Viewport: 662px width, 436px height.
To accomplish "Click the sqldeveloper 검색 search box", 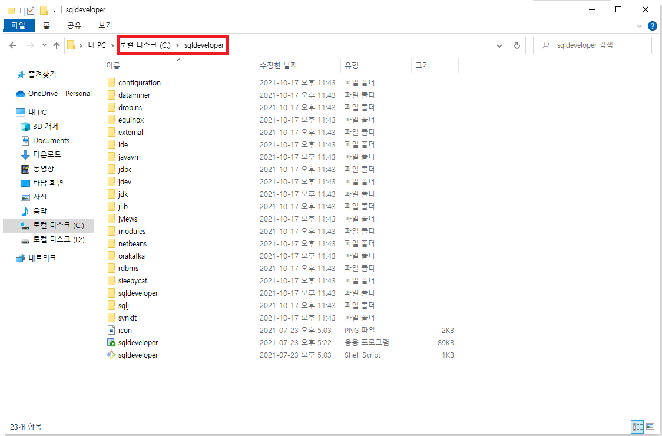I will coord(593,45).
